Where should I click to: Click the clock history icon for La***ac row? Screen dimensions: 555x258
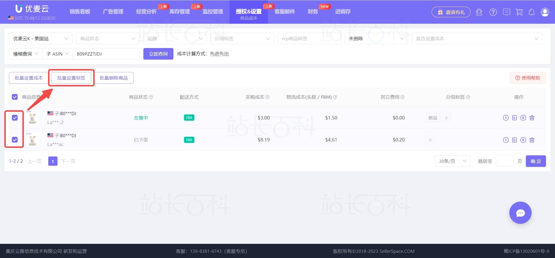[x=506, y=140]
